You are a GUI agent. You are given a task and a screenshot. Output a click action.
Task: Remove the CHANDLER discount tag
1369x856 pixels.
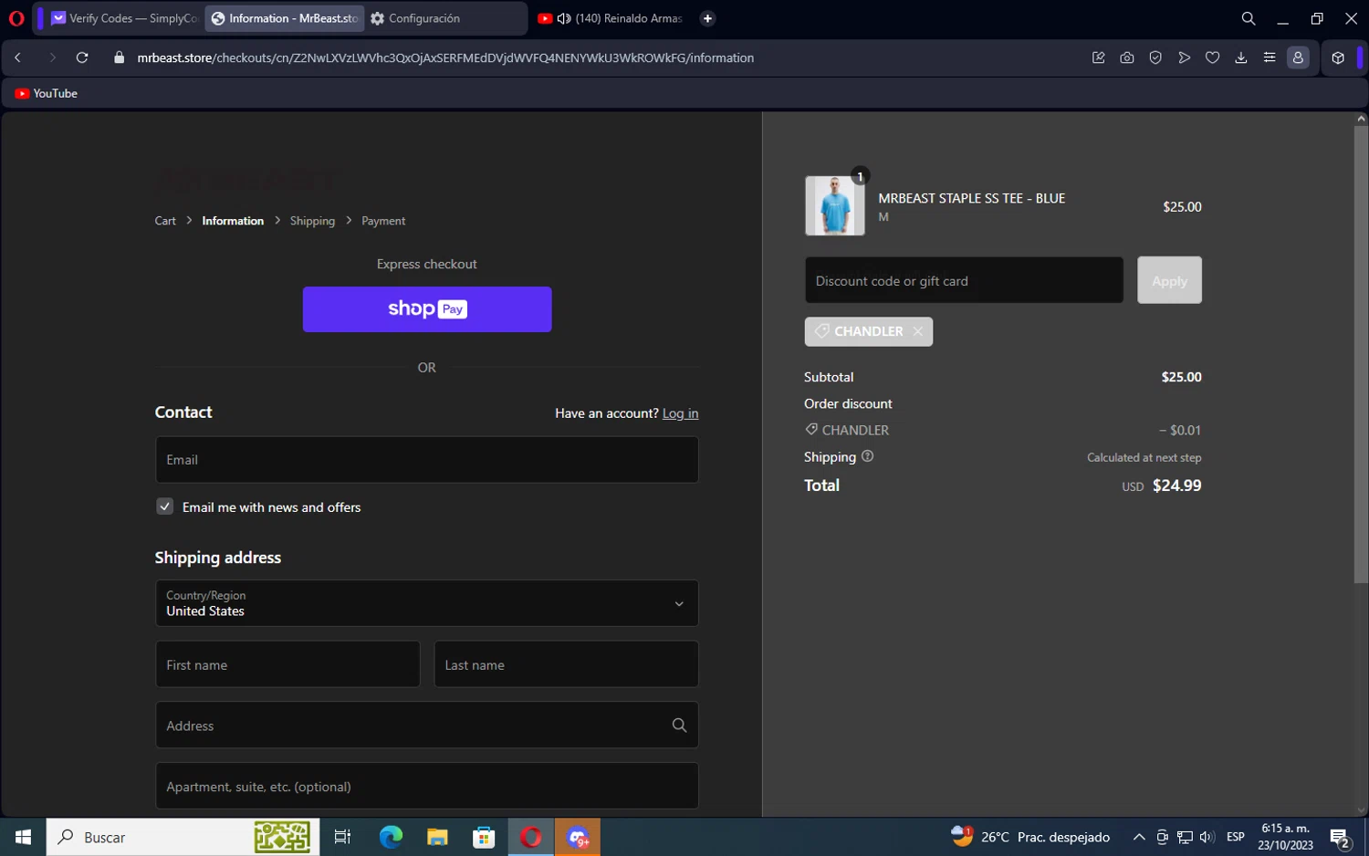918,331
